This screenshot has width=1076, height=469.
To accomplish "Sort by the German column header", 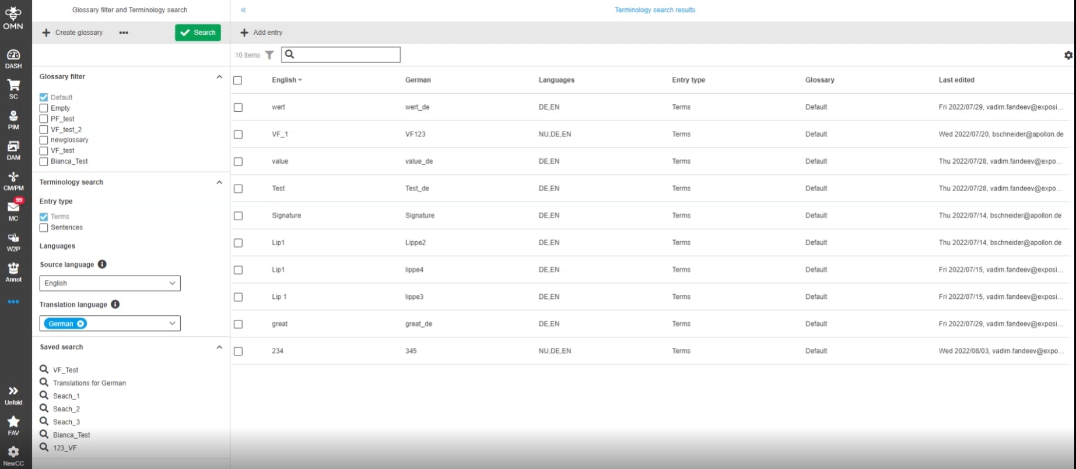I will coord(418,80).
